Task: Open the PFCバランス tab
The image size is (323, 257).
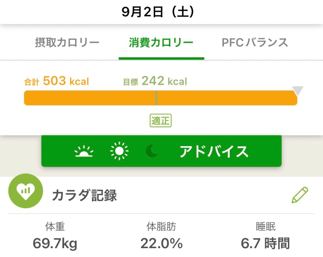Action: [255, 43]
